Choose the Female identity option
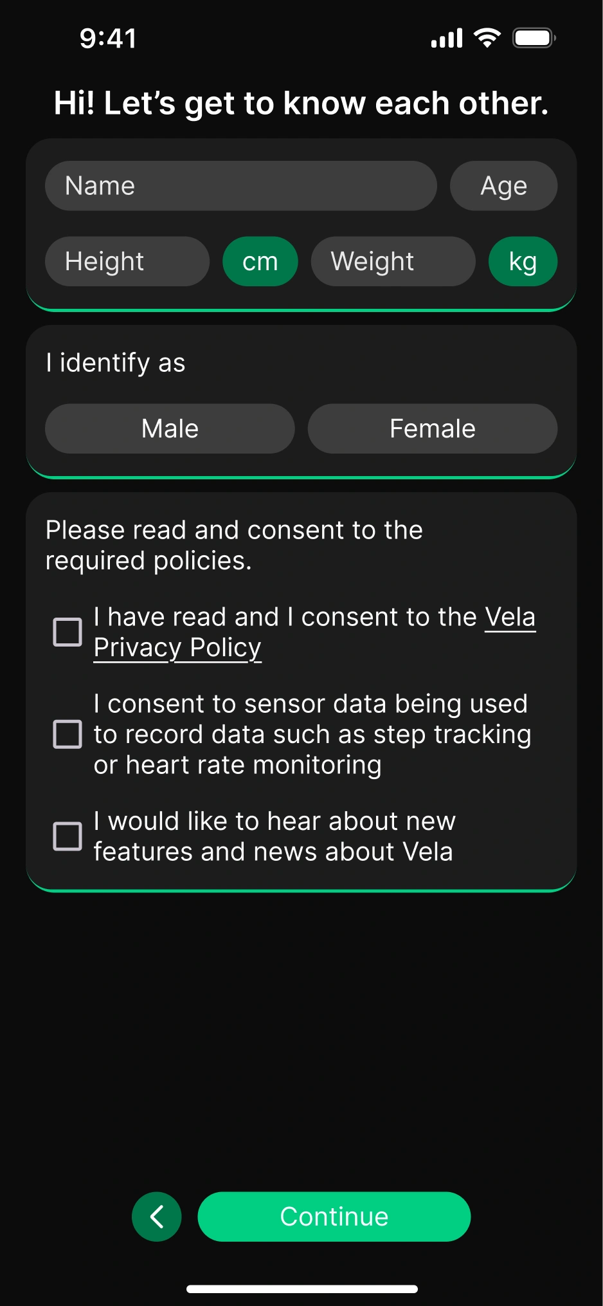This screenshot has width=603, height=1306. (432, 428)
